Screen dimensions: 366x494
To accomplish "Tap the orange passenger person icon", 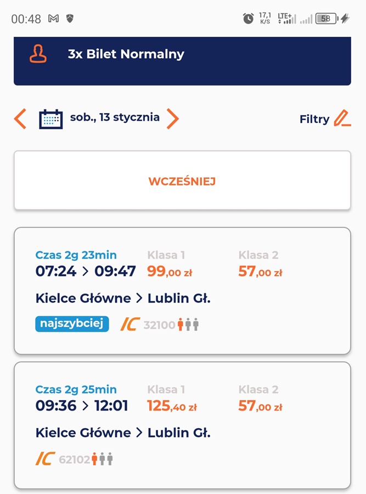I will [x=38, y=54].
